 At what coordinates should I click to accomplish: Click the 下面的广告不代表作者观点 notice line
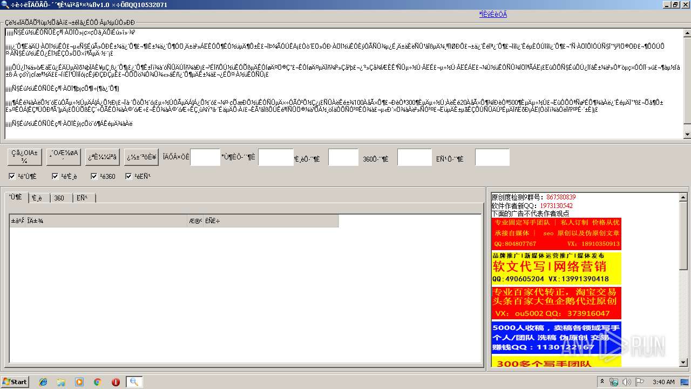(x=530, y=213)
